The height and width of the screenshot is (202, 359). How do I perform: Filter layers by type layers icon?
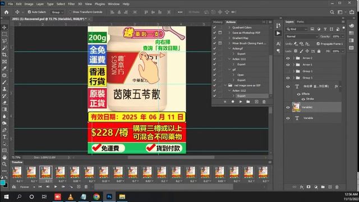point(325,29)
